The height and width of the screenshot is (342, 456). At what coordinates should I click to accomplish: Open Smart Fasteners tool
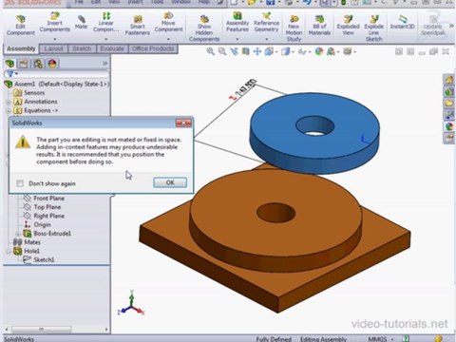coord(138,26)
